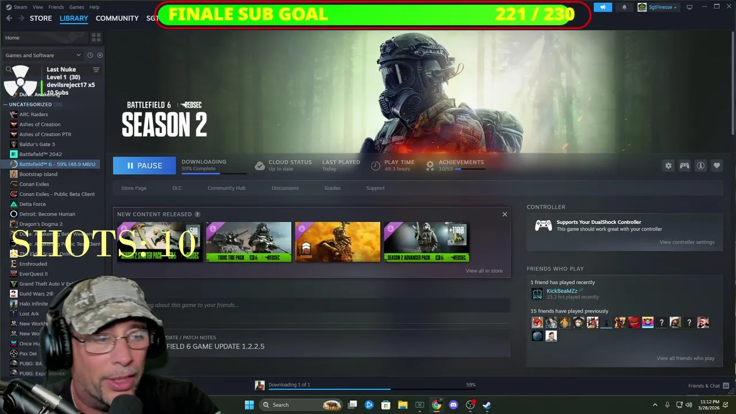Open the Season 2 Advanced Pack thumbnail
This screenshot has width=736, height=414.
426,242
